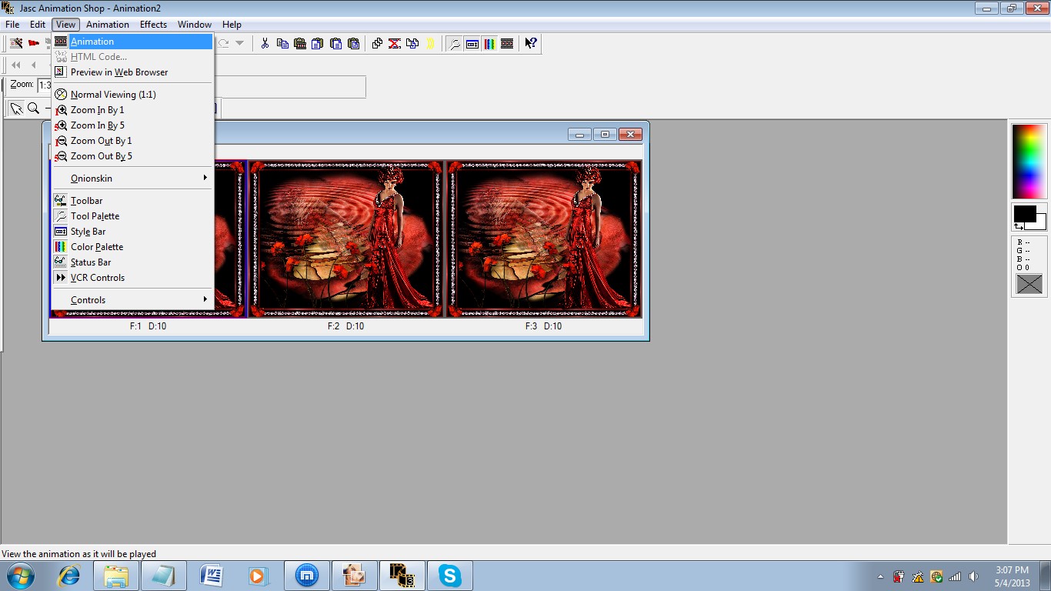Click the 'F:3 D:10' frame label
The image size is (1051, 591).
pyautogui.click(x=543, y=326)
